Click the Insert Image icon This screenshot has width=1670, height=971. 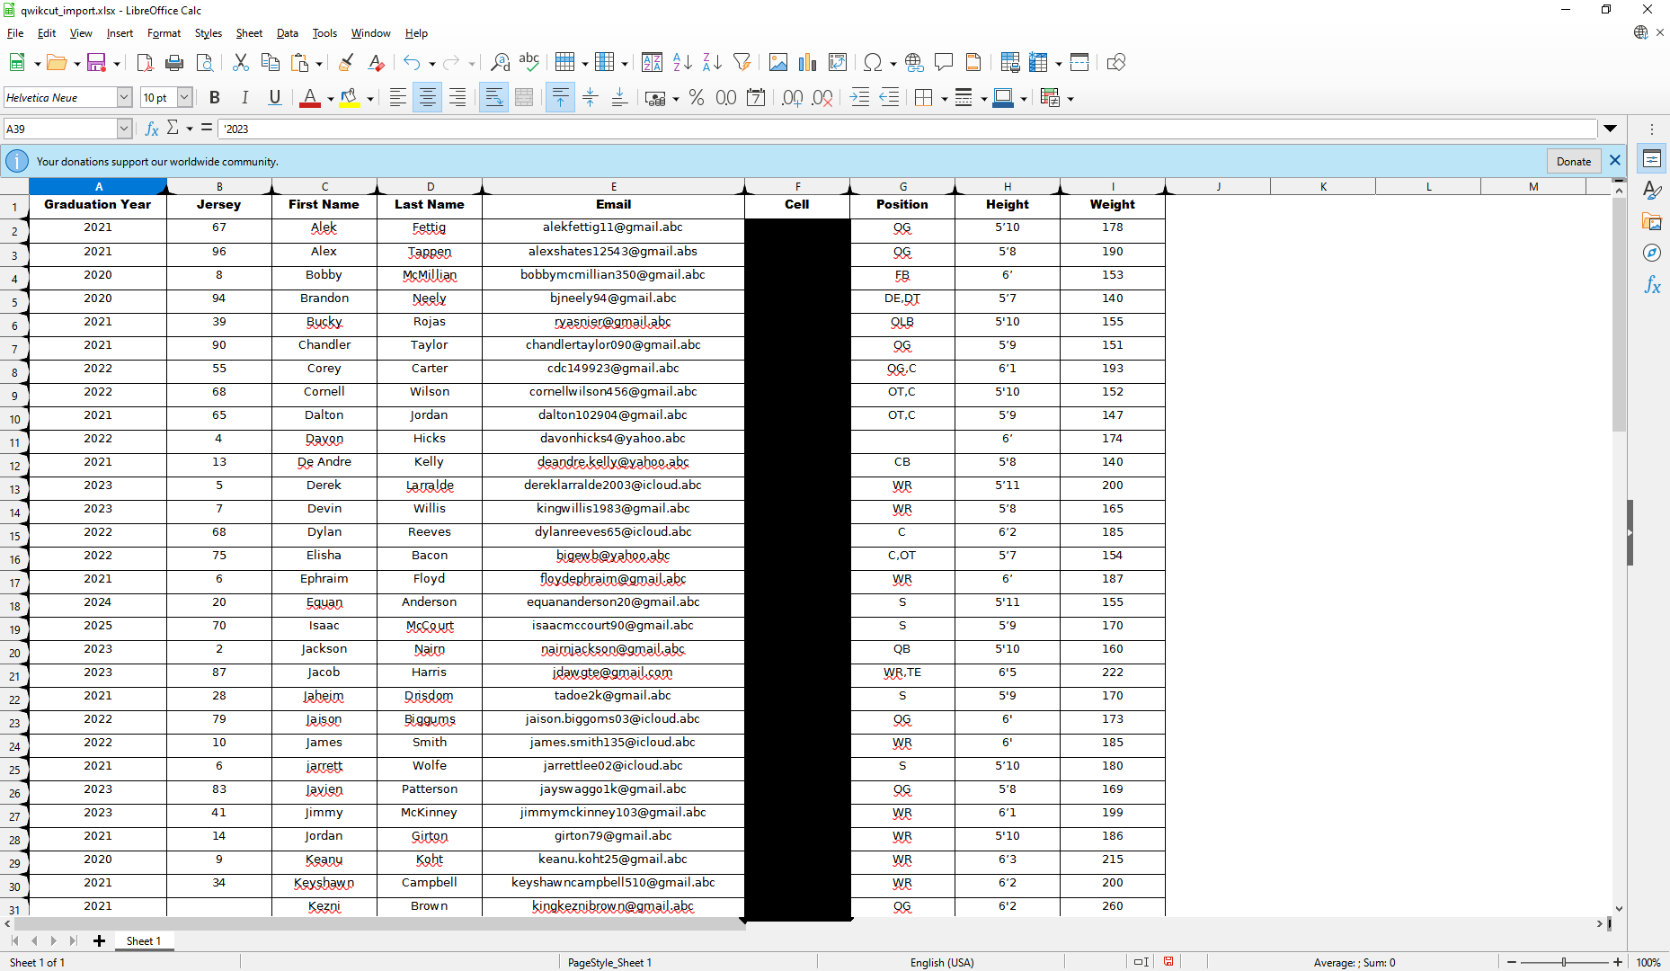click(777, 62)
